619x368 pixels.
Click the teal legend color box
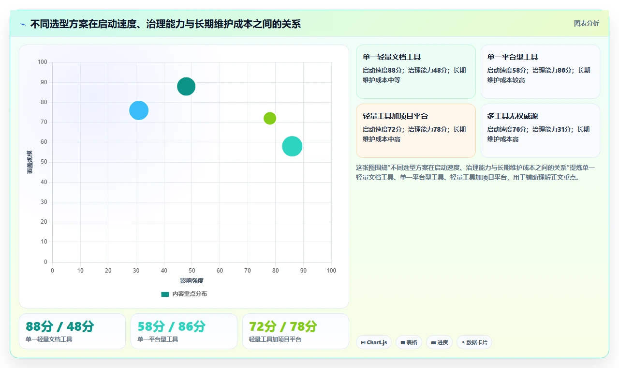click(x=165, y=294)
